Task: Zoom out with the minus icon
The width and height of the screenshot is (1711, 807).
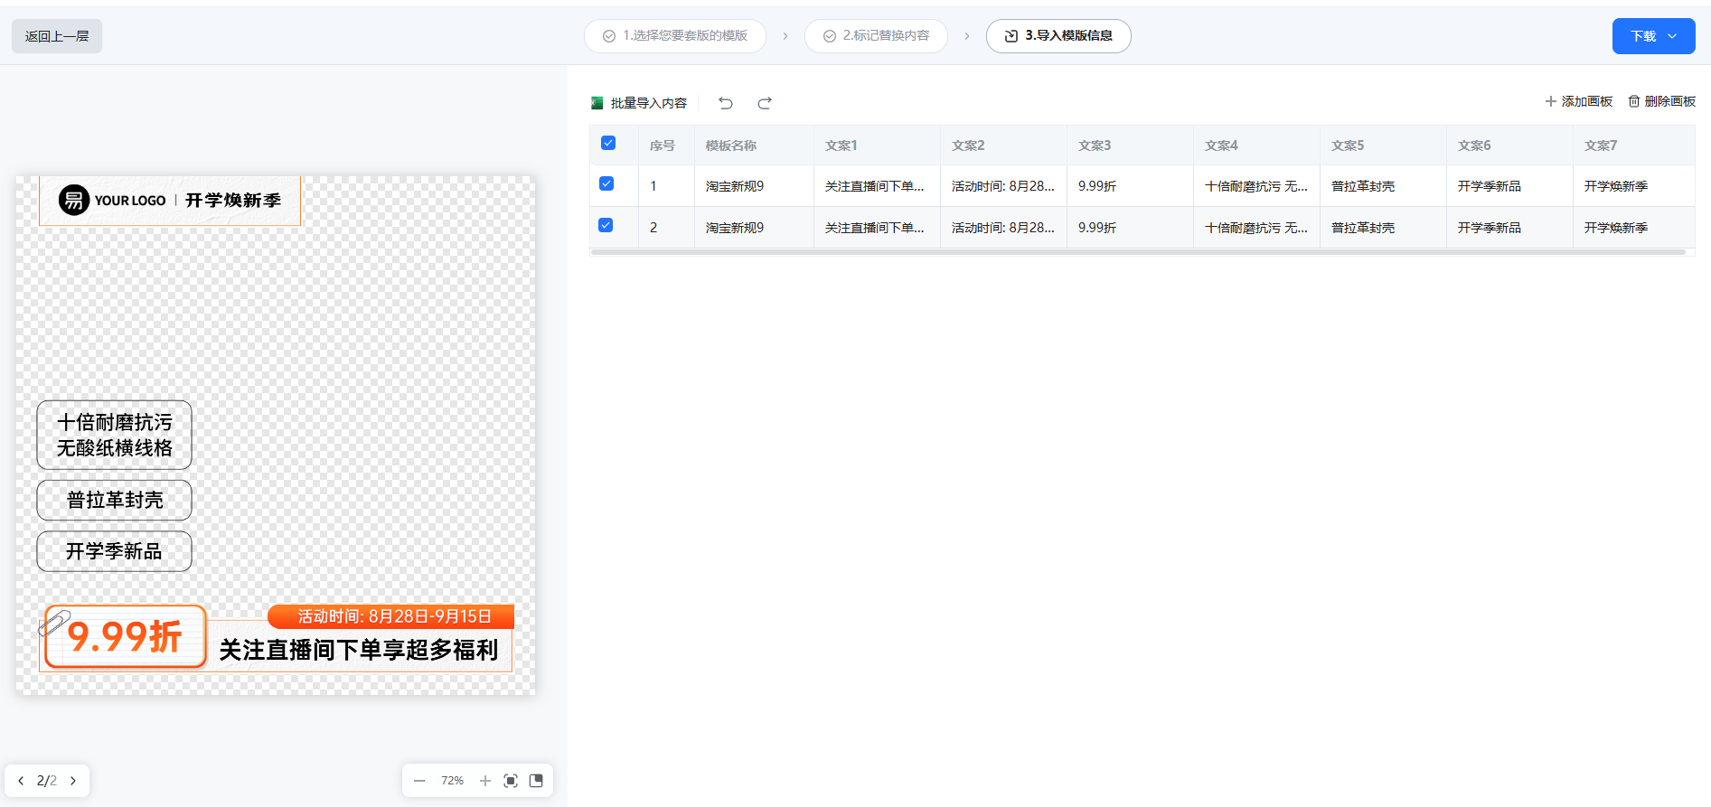Action: [419, 781]
